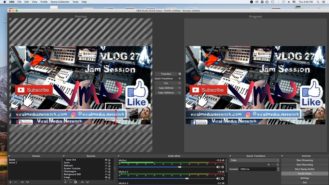Show the Screen Youtube source

point(106,169)
